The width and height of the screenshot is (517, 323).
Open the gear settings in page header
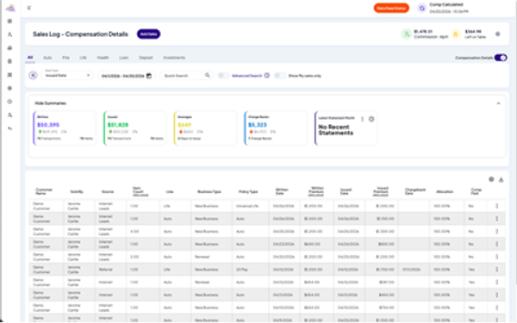[x=498, y=34]
